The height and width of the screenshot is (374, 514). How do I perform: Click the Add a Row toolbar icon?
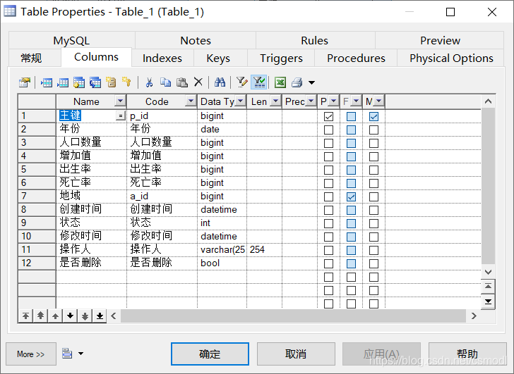click(63, 82)
